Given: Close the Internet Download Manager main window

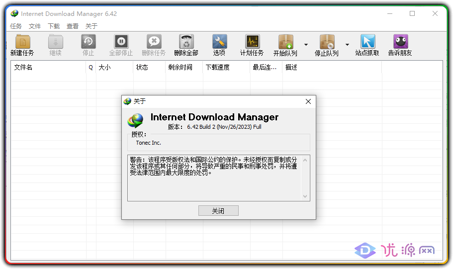Looking at the screenshot, I should [x=435, y=13].
